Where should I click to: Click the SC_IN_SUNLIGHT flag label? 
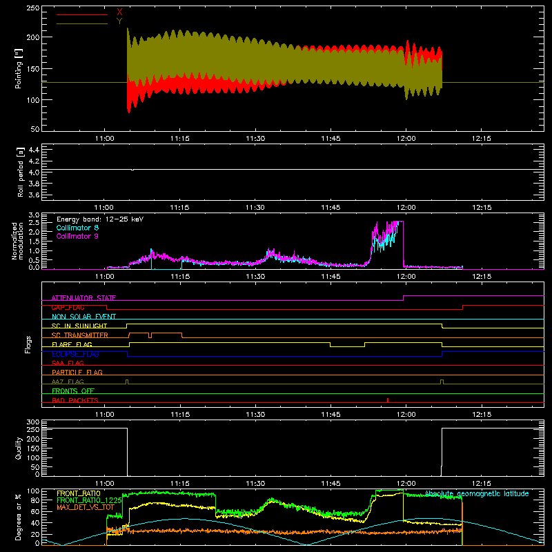[79, 326]
